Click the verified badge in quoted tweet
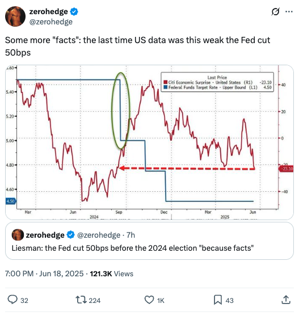The height and width of the screenshot is (316, 299). point(71,235)
